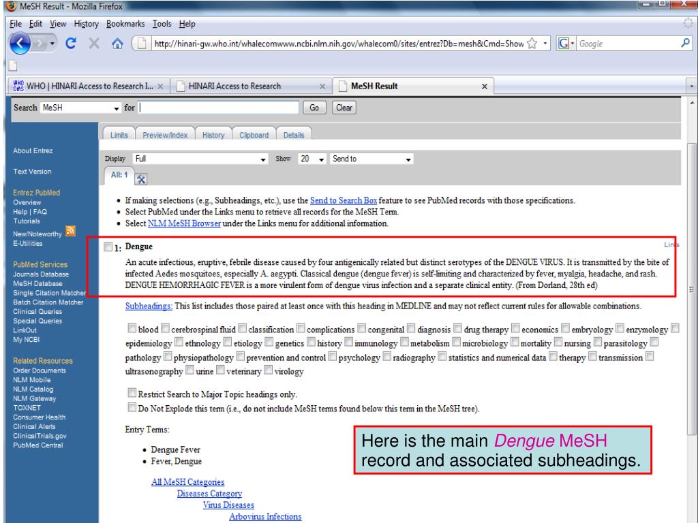Screen dimensions: 698x523
Task: Open the Bookmarks menu
Action: coord(125,24)
